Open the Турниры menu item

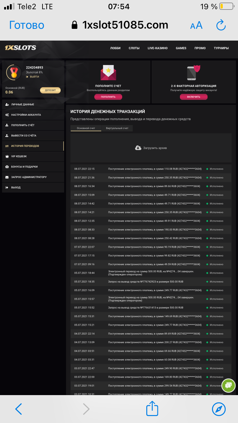[221, 48]
